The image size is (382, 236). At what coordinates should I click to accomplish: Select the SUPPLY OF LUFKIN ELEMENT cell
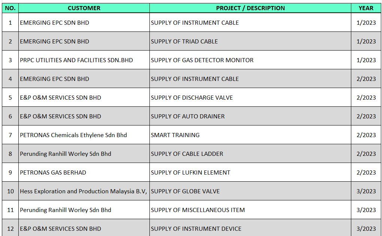click(x=191, y=172)
